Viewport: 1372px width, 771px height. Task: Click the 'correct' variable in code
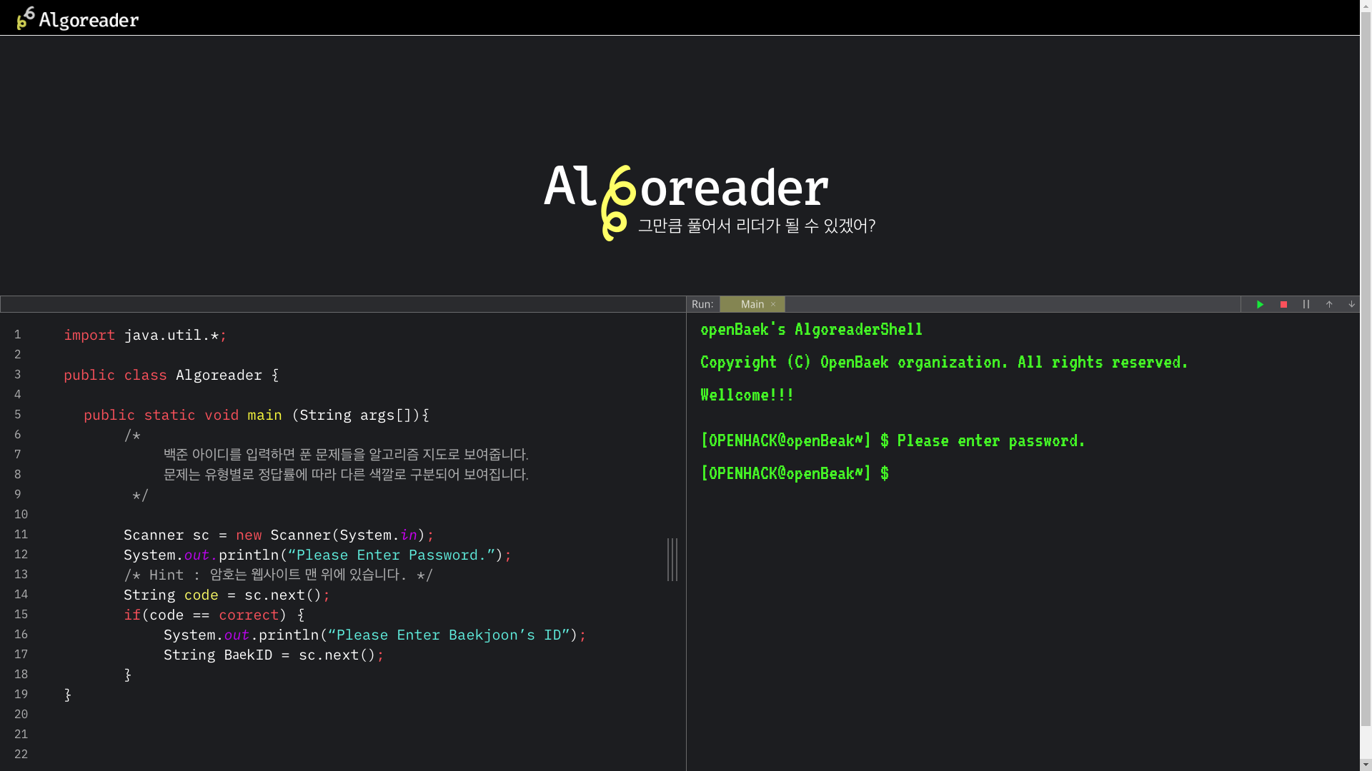[x=249, y=615]
